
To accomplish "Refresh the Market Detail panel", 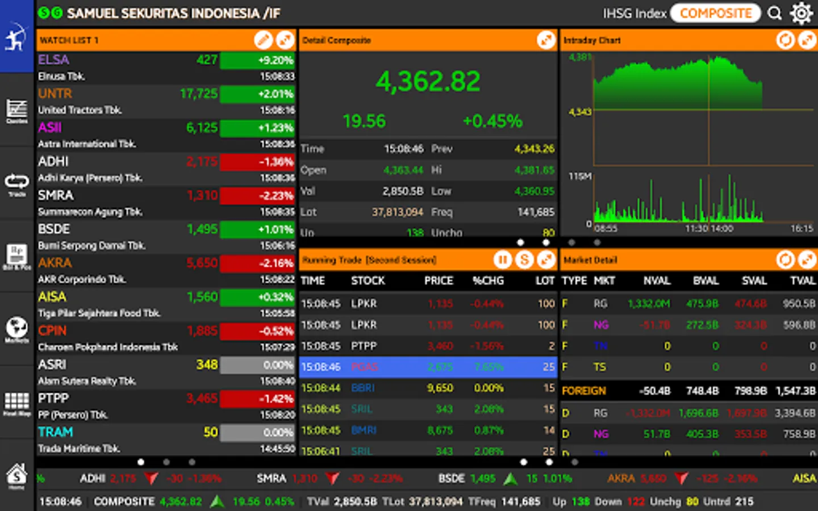I will 786,259.
